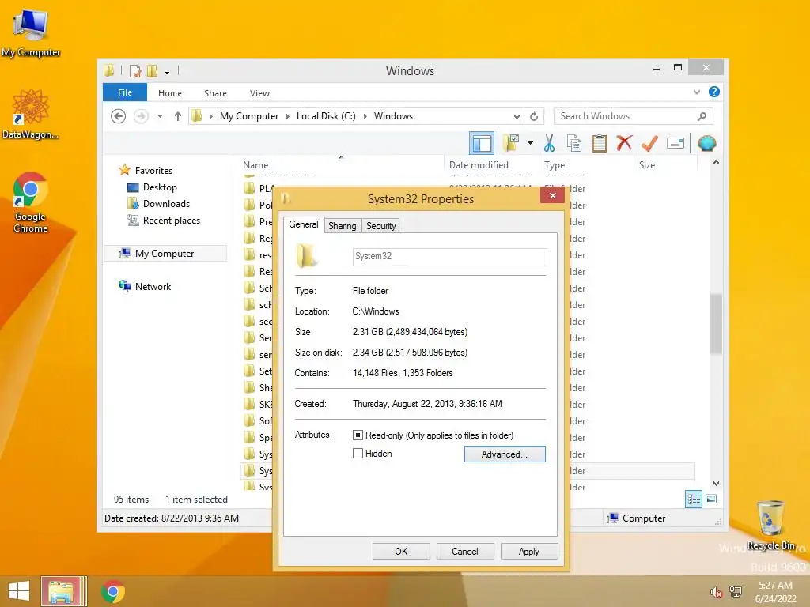Go back with the Back arrow
Viewport: 810px width, 607px height.
click(x=119, y=116)
